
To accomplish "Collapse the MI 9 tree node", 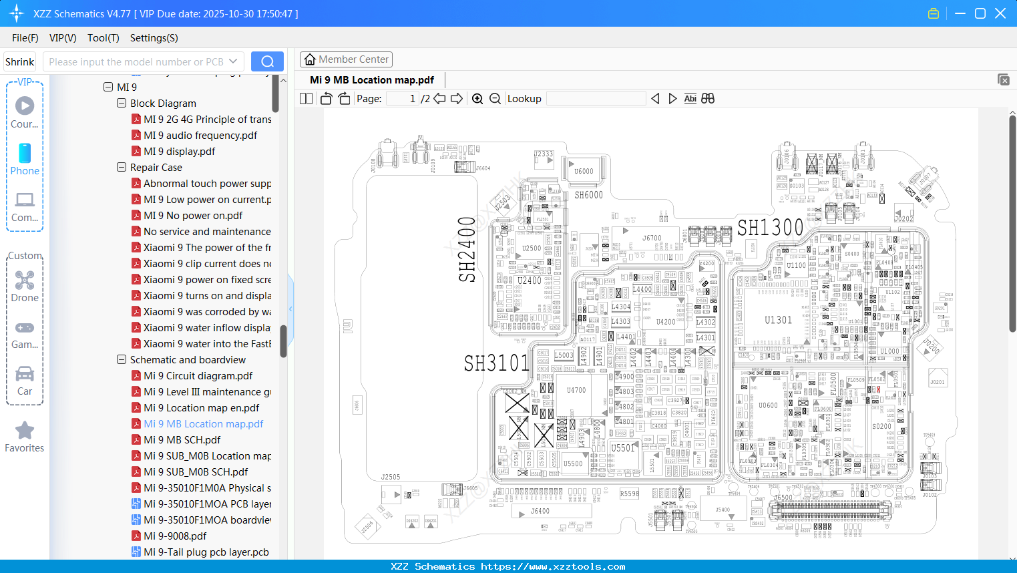I will (x=108, y=87).
